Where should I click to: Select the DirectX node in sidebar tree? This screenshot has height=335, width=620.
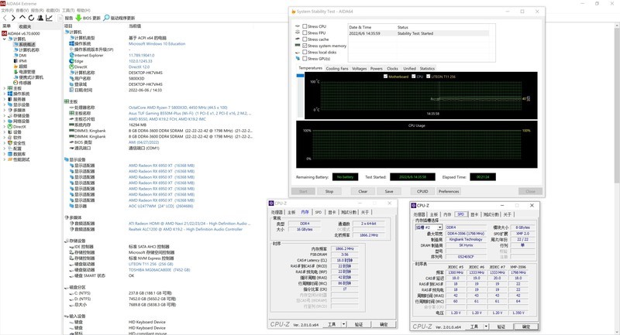click(19, 126)
